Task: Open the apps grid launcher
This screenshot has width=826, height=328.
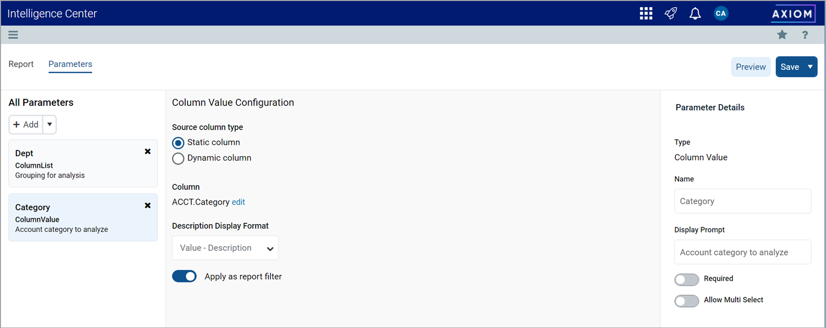Action: [x=646, y=14]
